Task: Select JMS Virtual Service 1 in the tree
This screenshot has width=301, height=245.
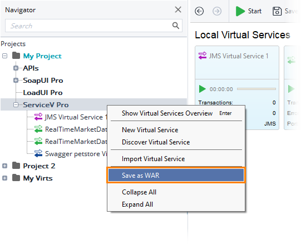Action: 76,117
